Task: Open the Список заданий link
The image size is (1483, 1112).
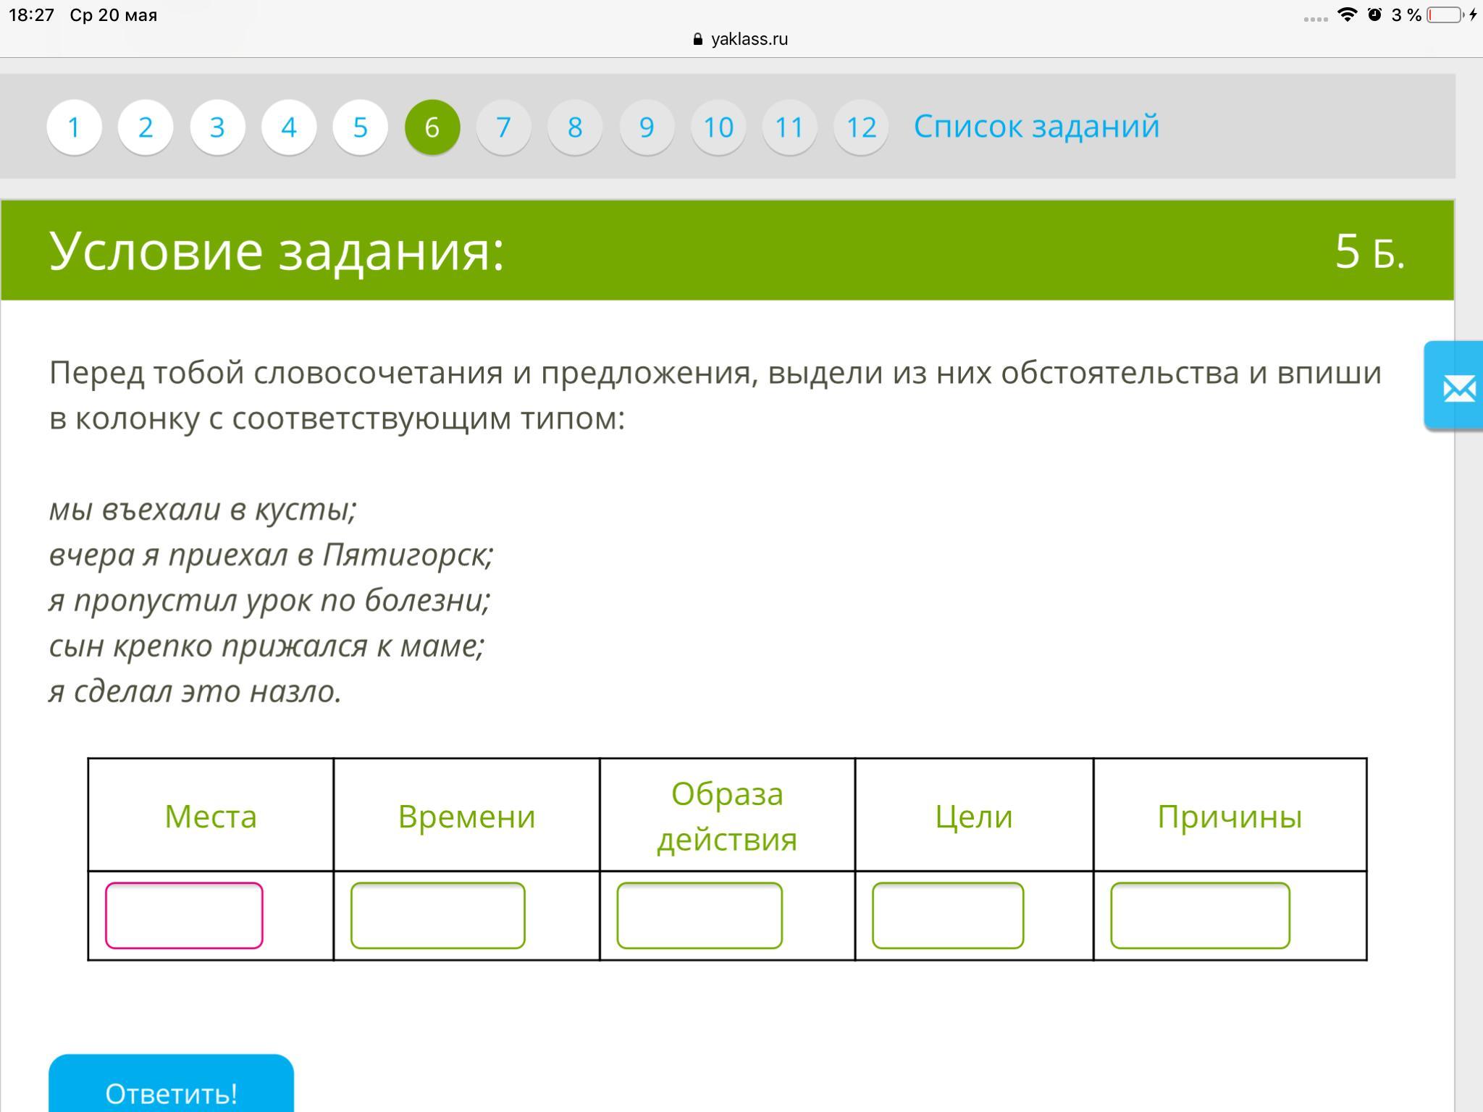Action: click(x=1036, y=126)
